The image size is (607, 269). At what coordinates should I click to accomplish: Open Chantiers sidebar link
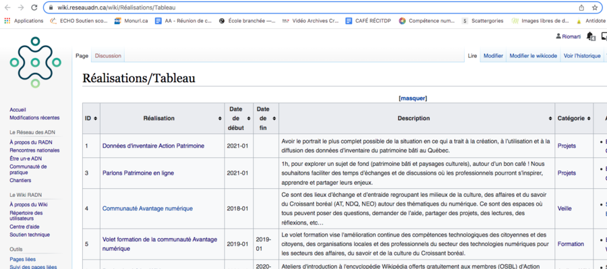click(x=20, y=181)
